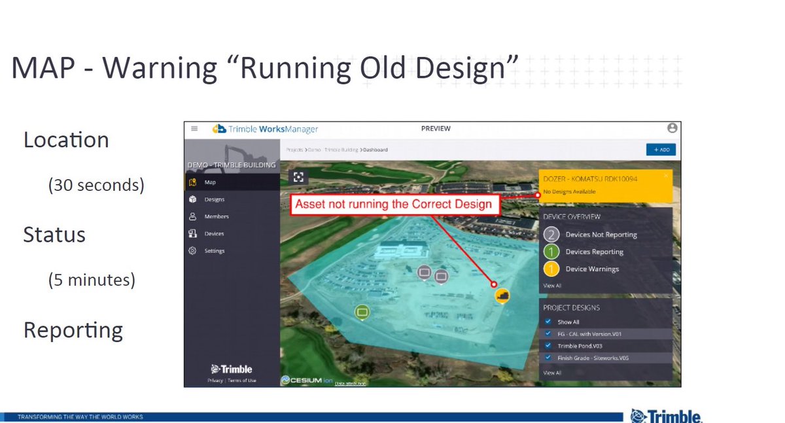Open the Settings menu item
The height and width of the screenshot is (423, 785).
(232, 251)
